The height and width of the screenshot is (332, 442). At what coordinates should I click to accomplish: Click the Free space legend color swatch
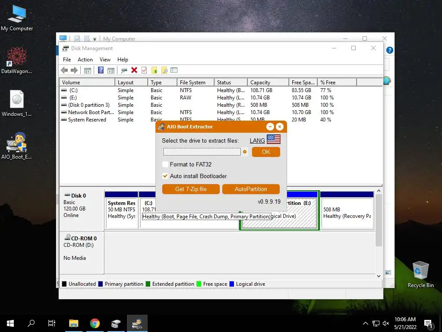(x=199, y=284)
